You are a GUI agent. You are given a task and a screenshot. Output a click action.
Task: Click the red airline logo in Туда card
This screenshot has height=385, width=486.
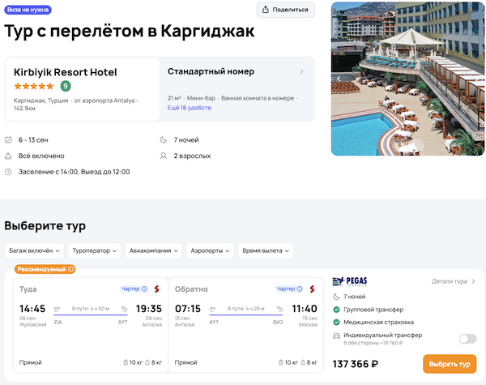pyautogui.click(x=156, y=289)
